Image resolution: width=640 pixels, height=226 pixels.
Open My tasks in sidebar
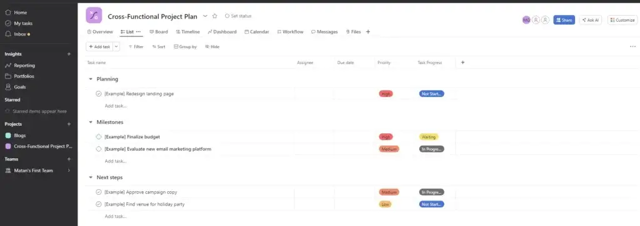[19, 24]
